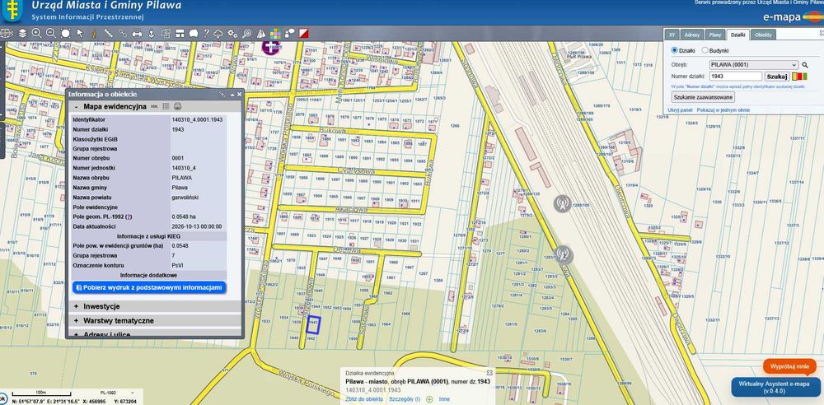Open the layers stack tool

[x=22, y=33]
